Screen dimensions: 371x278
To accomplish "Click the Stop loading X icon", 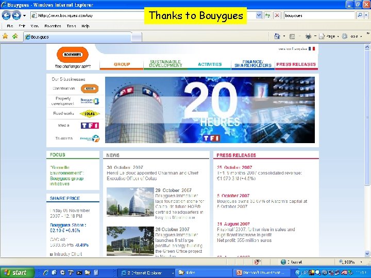I will pyautogui.click(x=277, y=15).
